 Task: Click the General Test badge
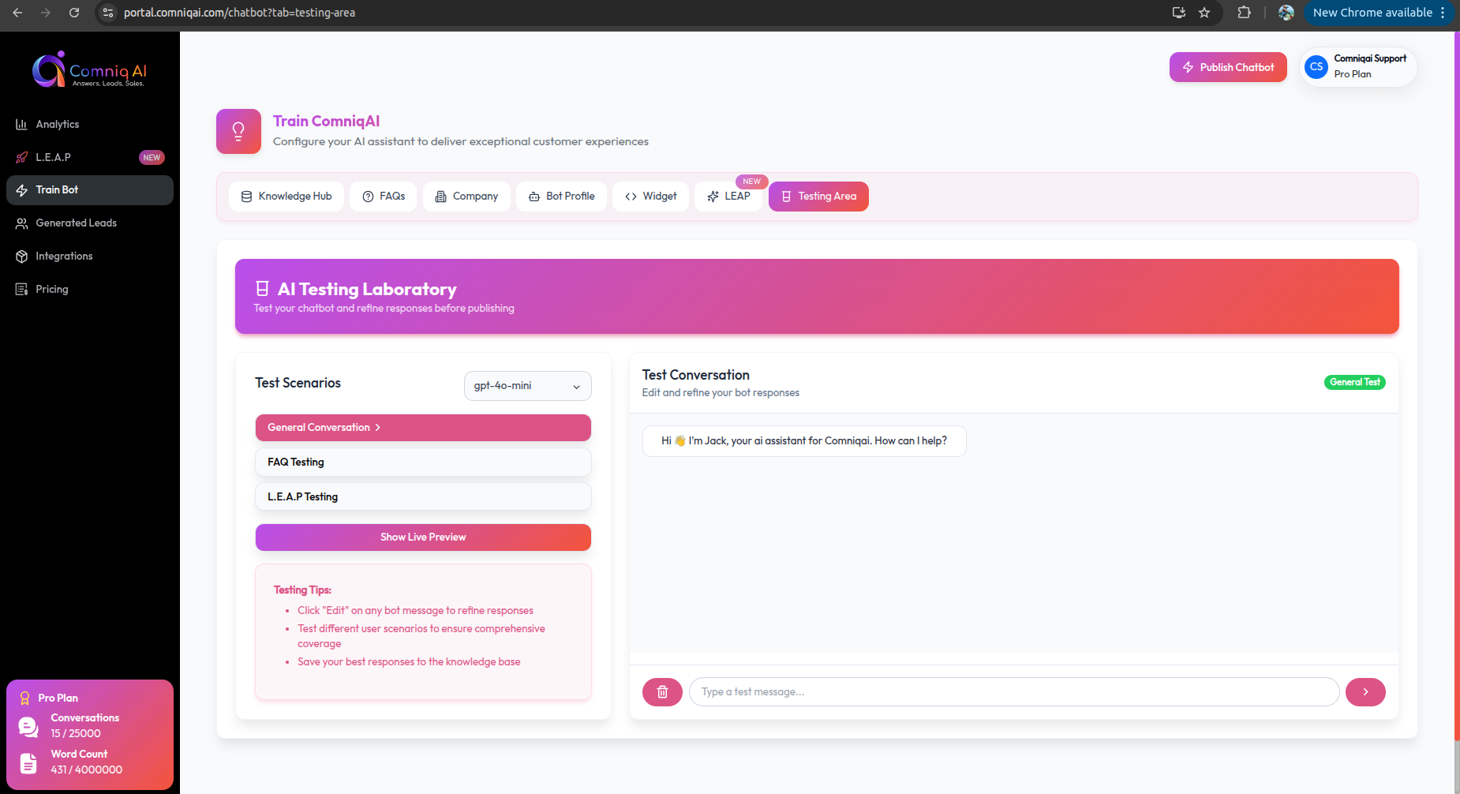pos(1354,383)
